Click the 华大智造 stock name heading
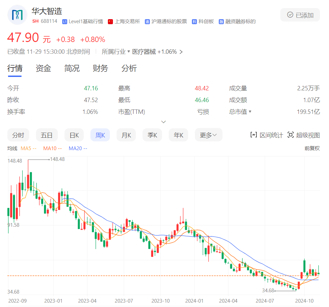Image resolution: width=329 pixels, height=307 pixels. click(x=47, y=11)
